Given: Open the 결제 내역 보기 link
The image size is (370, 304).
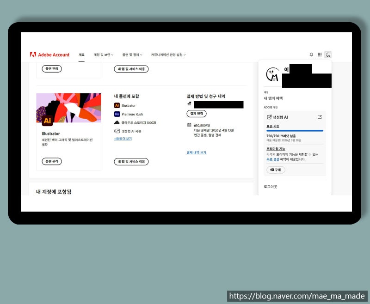Looking at the screenshot, I should pyautogui.click(x=196, y=152).
